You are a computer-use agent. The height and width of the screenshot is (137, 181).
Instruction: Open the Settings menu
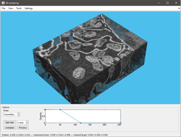pyautogui.click(x=29, y=8)
